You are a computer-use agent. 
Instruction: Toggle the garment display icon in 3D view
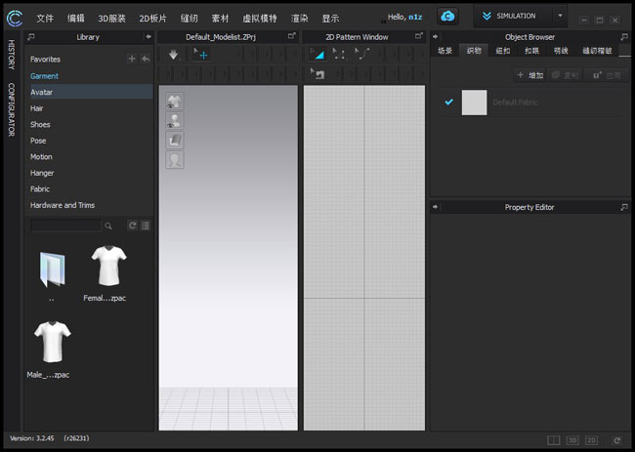(x=175, y=102)
